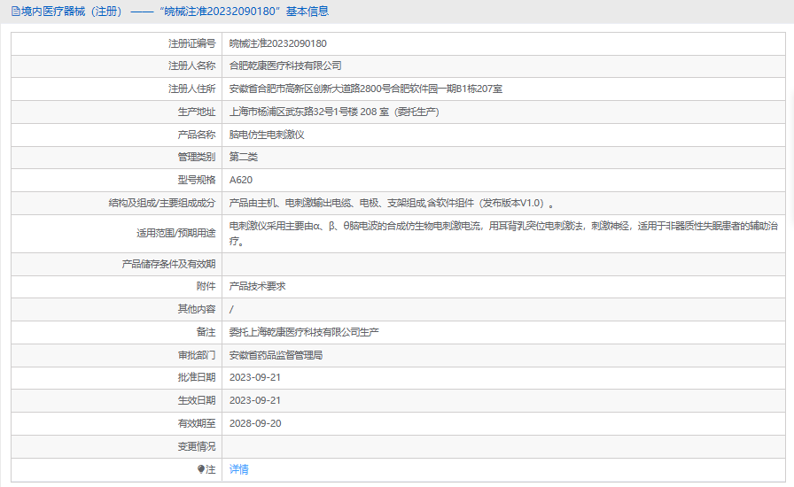Click the 注册人名称 label
794x487 pixels.
click(x=192, y=66)
